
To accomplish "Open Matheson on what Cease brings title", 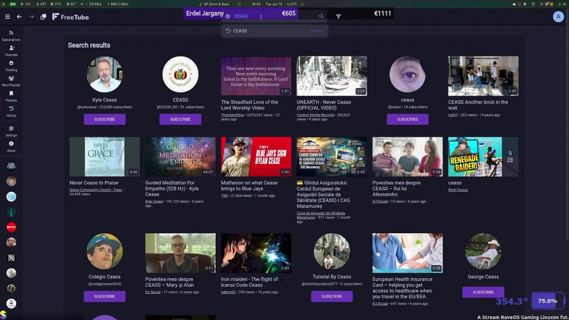I will click(249, 186).
